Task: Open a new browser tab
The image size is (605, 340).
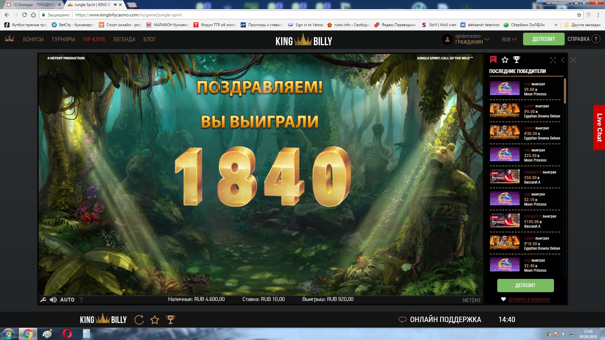Action: pos(132,5)
